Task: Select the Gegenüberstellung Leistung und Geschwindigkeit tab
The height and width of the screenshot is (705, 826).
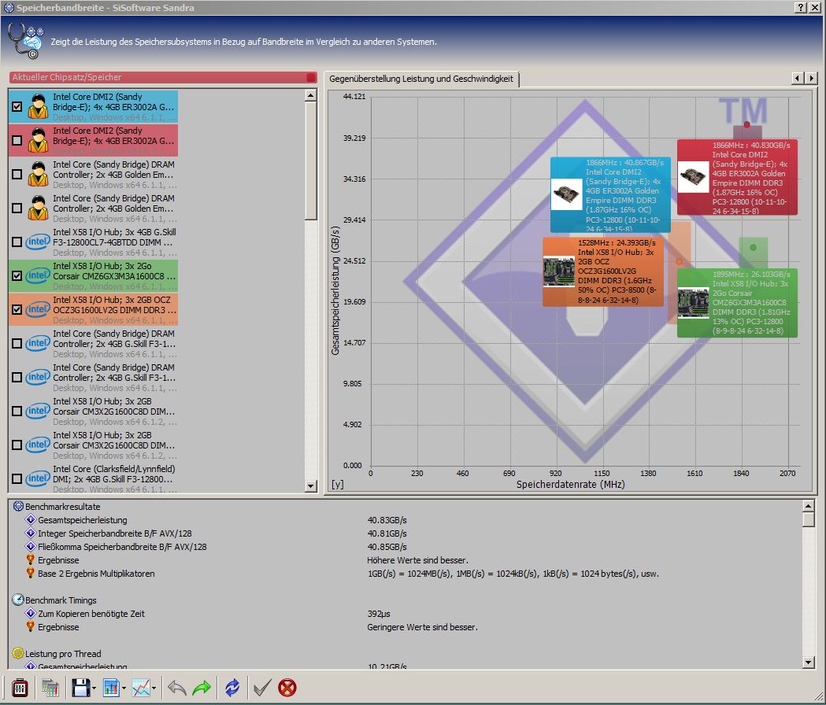Action: pyautogui.click(x=421, y=79)
